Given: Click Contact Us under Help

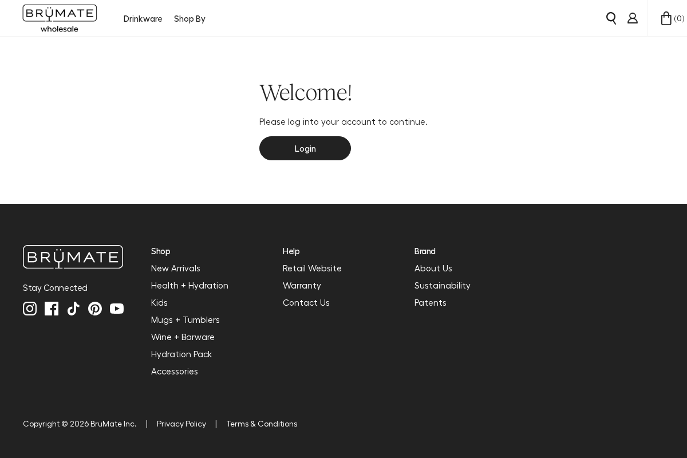Looking at the screenshot, I should coord(306,302).
